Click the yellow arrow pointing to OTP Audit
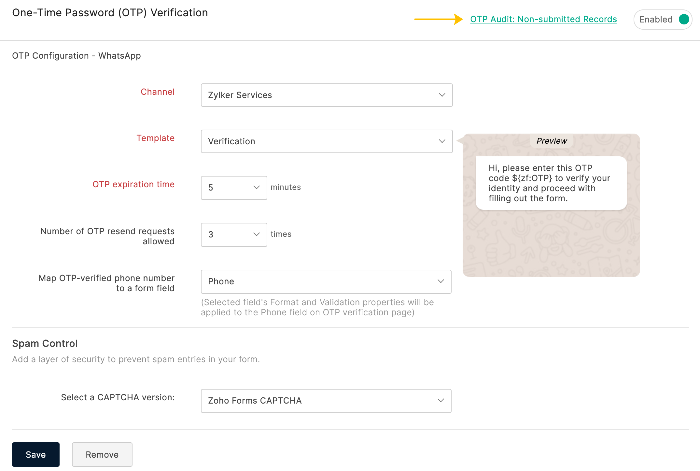Screen dimensions: 700x471 tap(438, 19)
